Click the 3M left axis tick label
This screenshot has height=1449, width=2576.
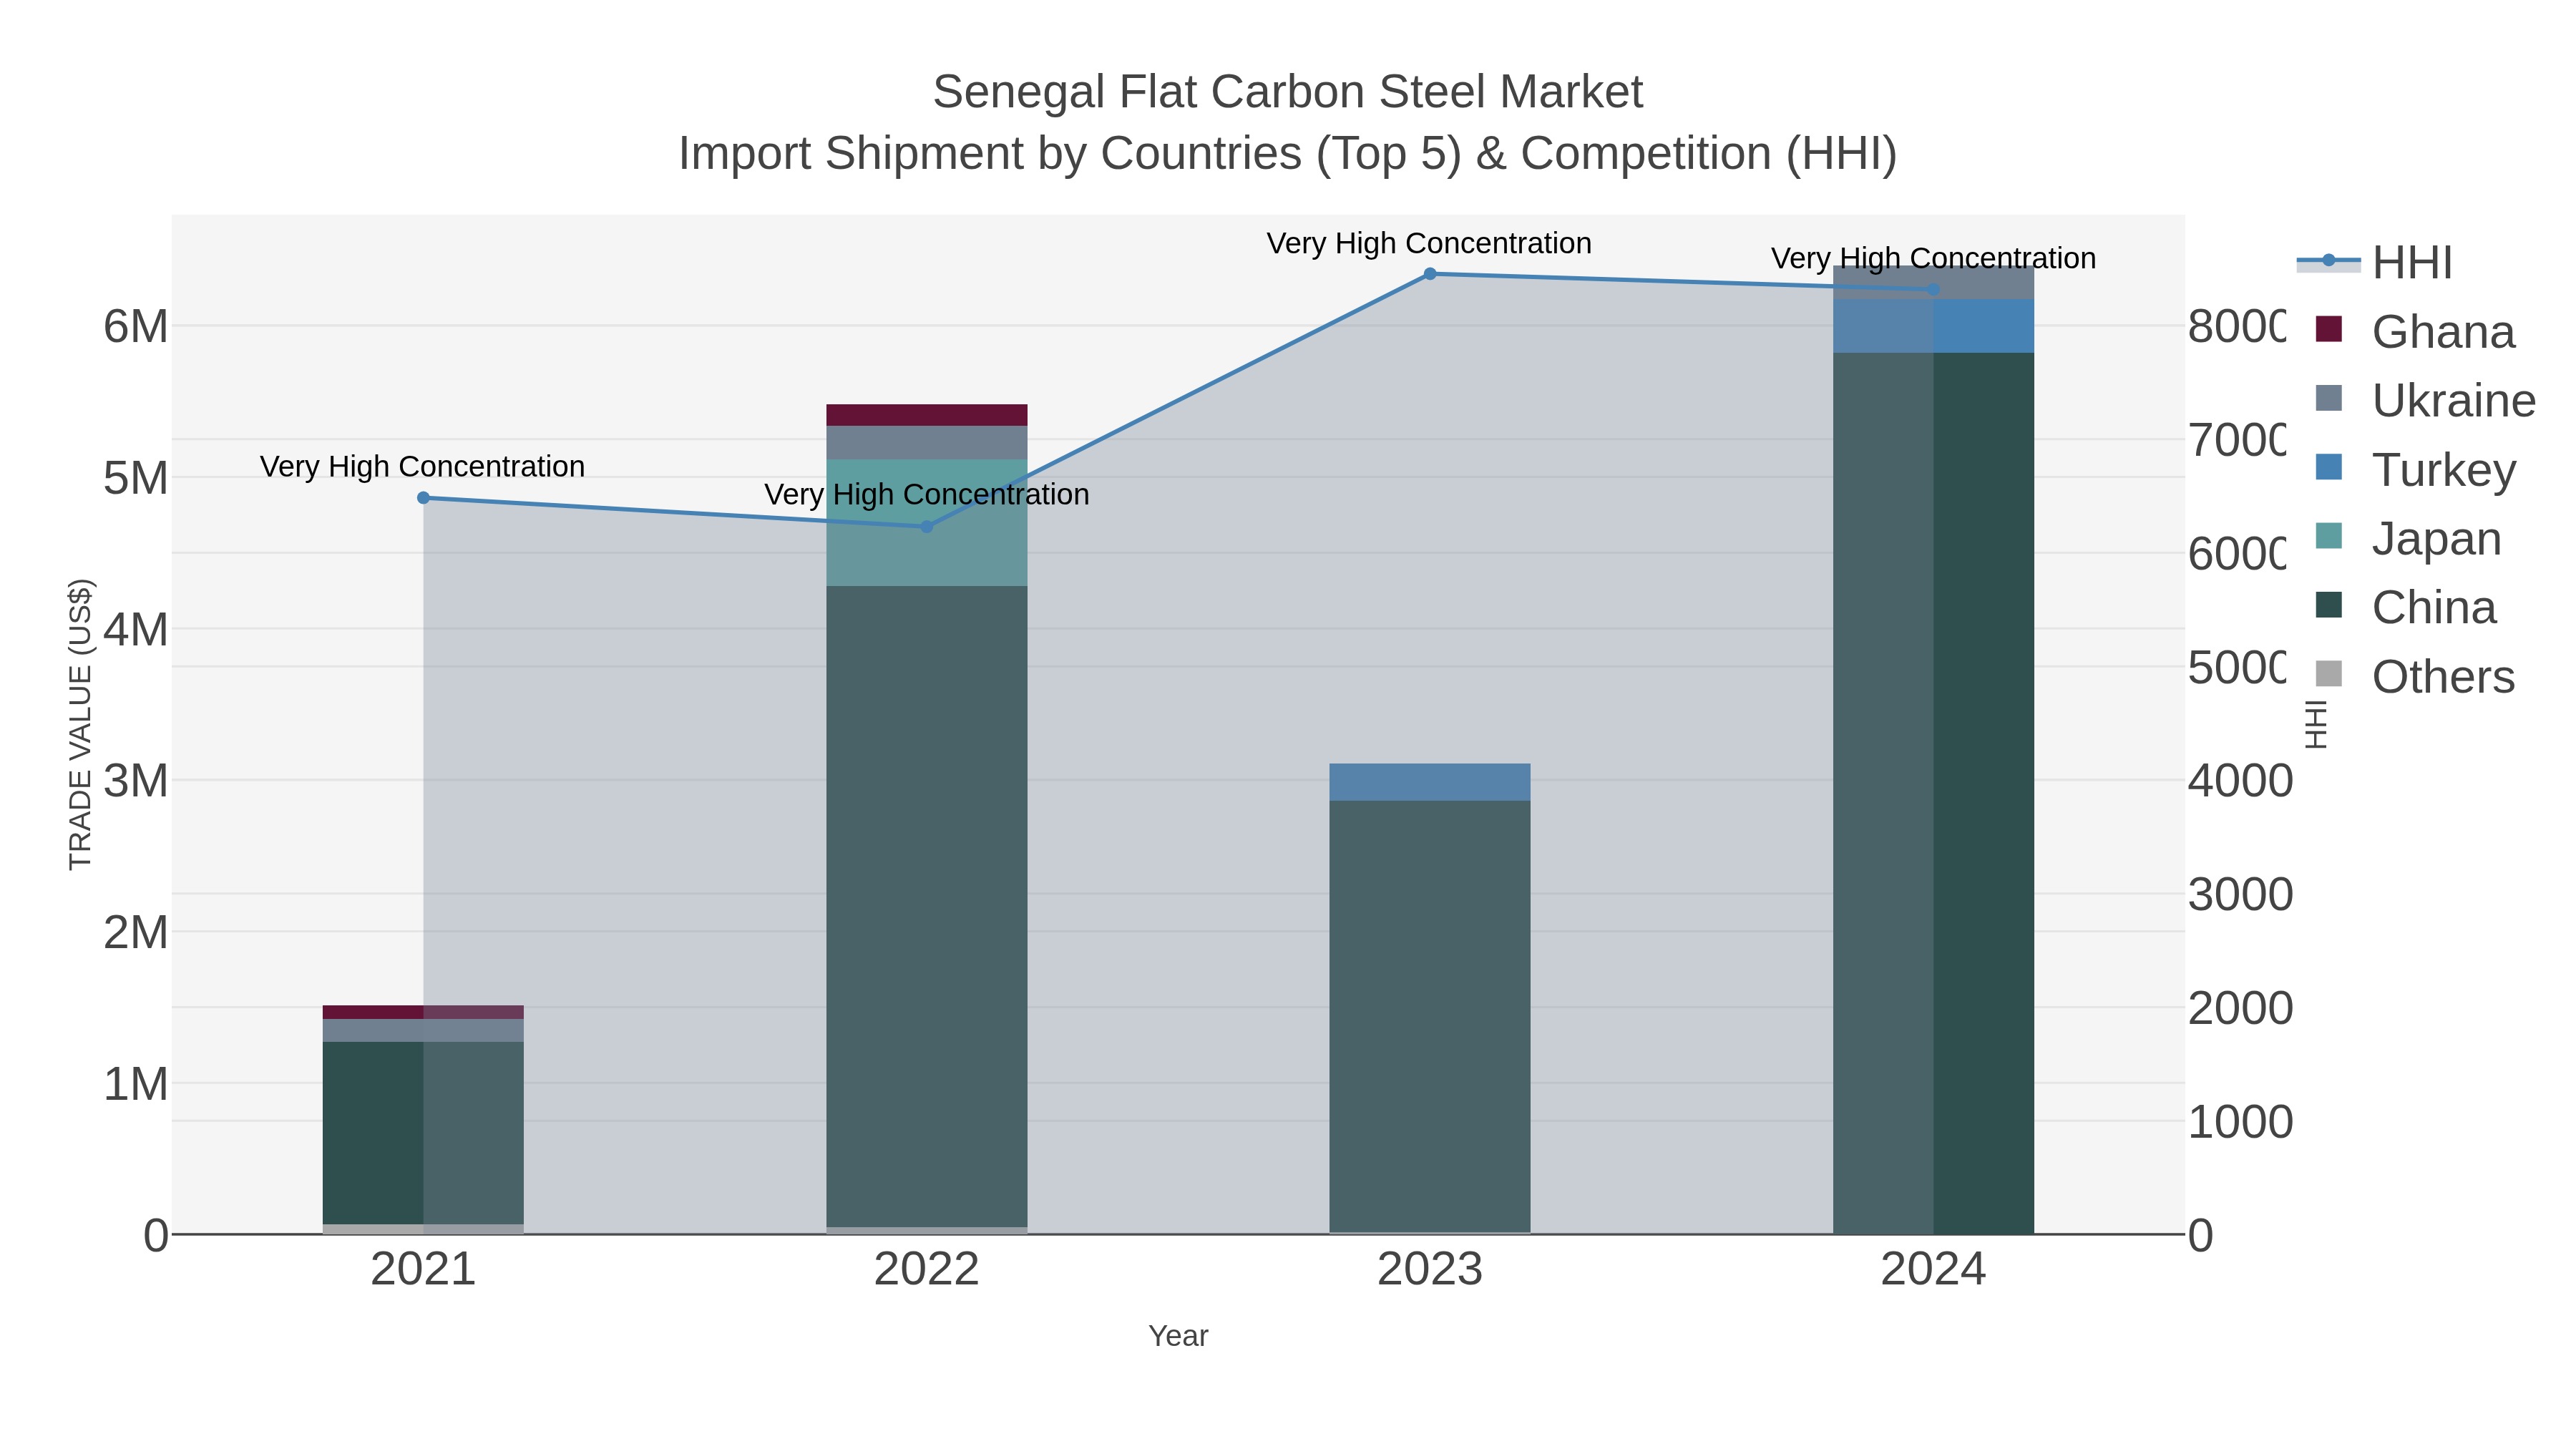(x=136, y=781)
